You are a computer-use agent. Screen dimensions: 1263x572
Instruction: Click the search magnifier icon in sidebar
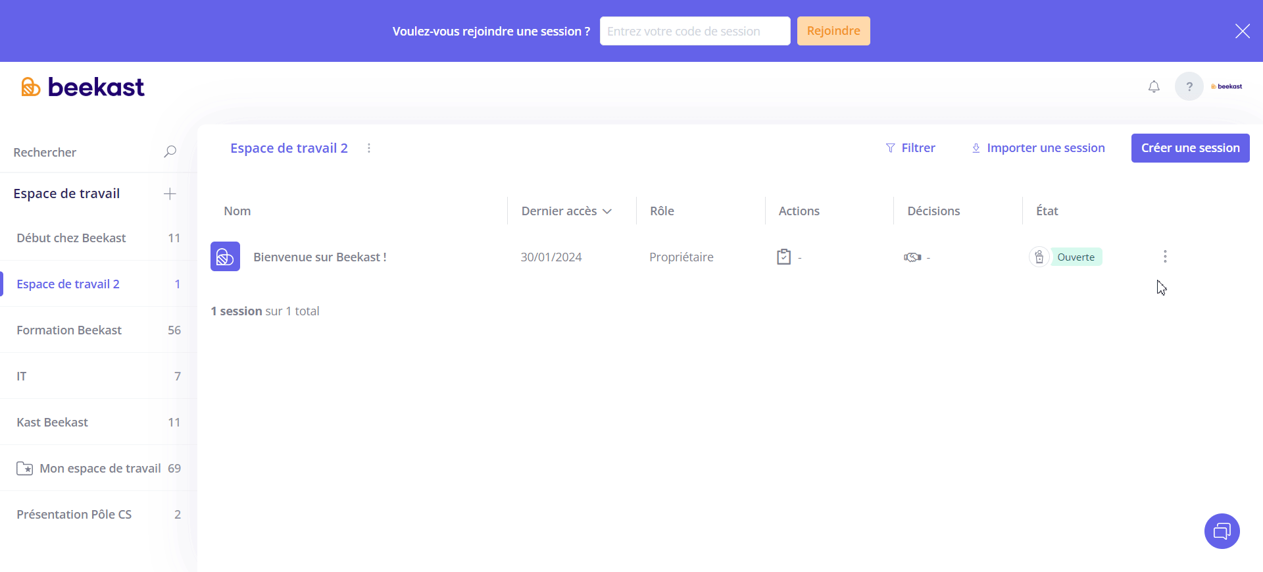[170, 152]
